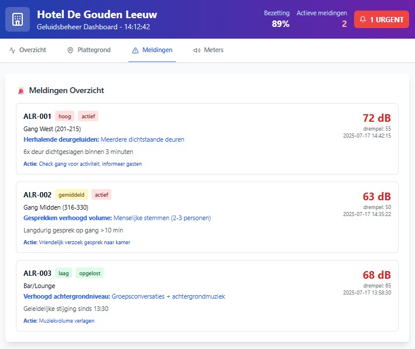Click the activity pulse icon next to Overzicht
Image resolution: width=415 pixels, height=349 pixels.
point(12,50)
